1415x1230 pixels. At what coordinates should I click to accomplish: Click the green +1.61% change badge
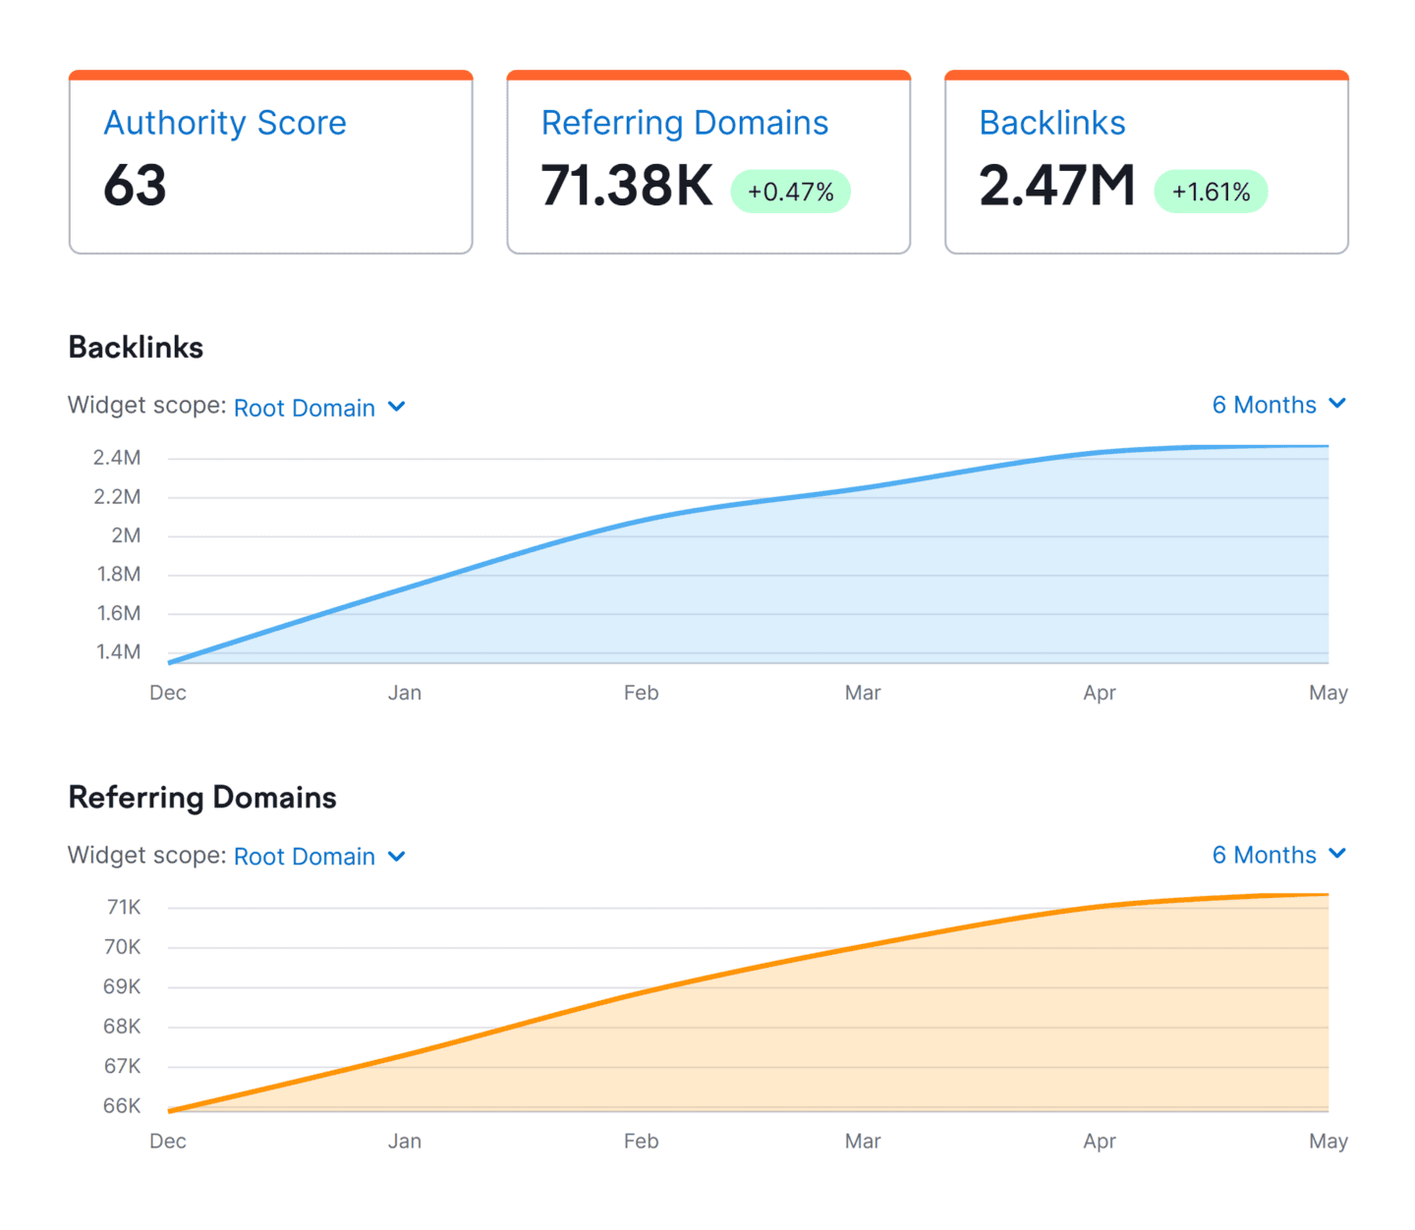click(x=1211, y=191)
